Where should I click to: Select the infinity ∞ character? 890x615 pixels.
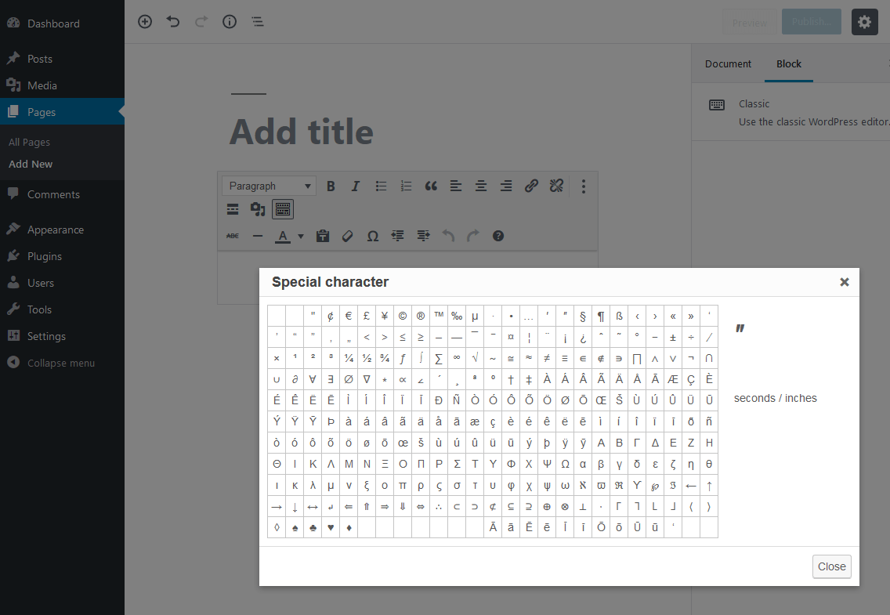pyautogui.click(x=457, y=358)
